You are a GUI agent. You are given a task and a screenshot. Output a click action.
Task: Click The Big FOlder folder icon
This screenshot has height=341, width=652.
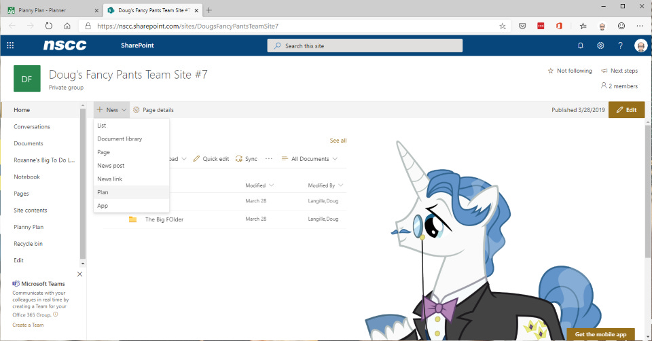click(132, 219)
